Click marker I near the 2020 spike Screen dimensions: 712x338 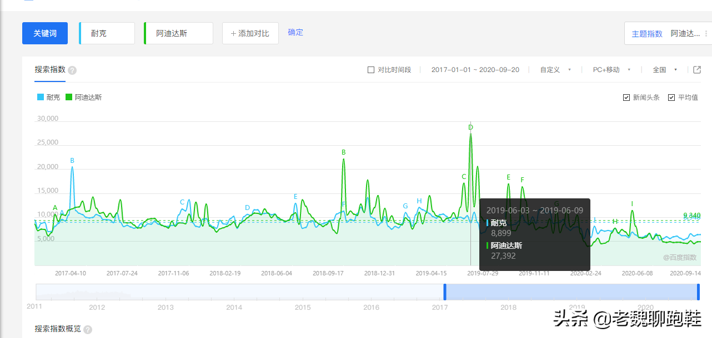pos(631,203)
